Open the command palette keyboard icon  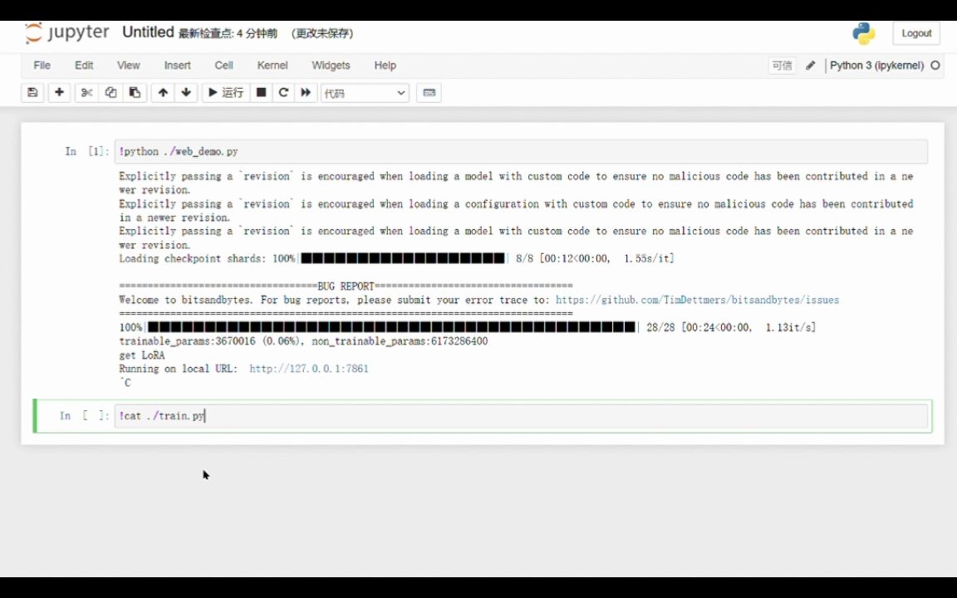click(x=429, y=92)
